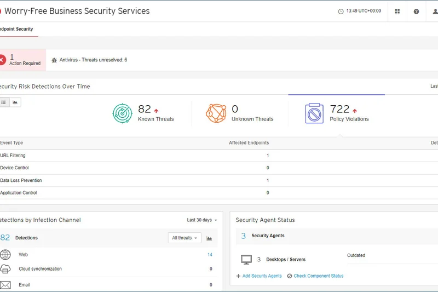
Task: Click the Affected Endpoints column header
Action: 249,143
